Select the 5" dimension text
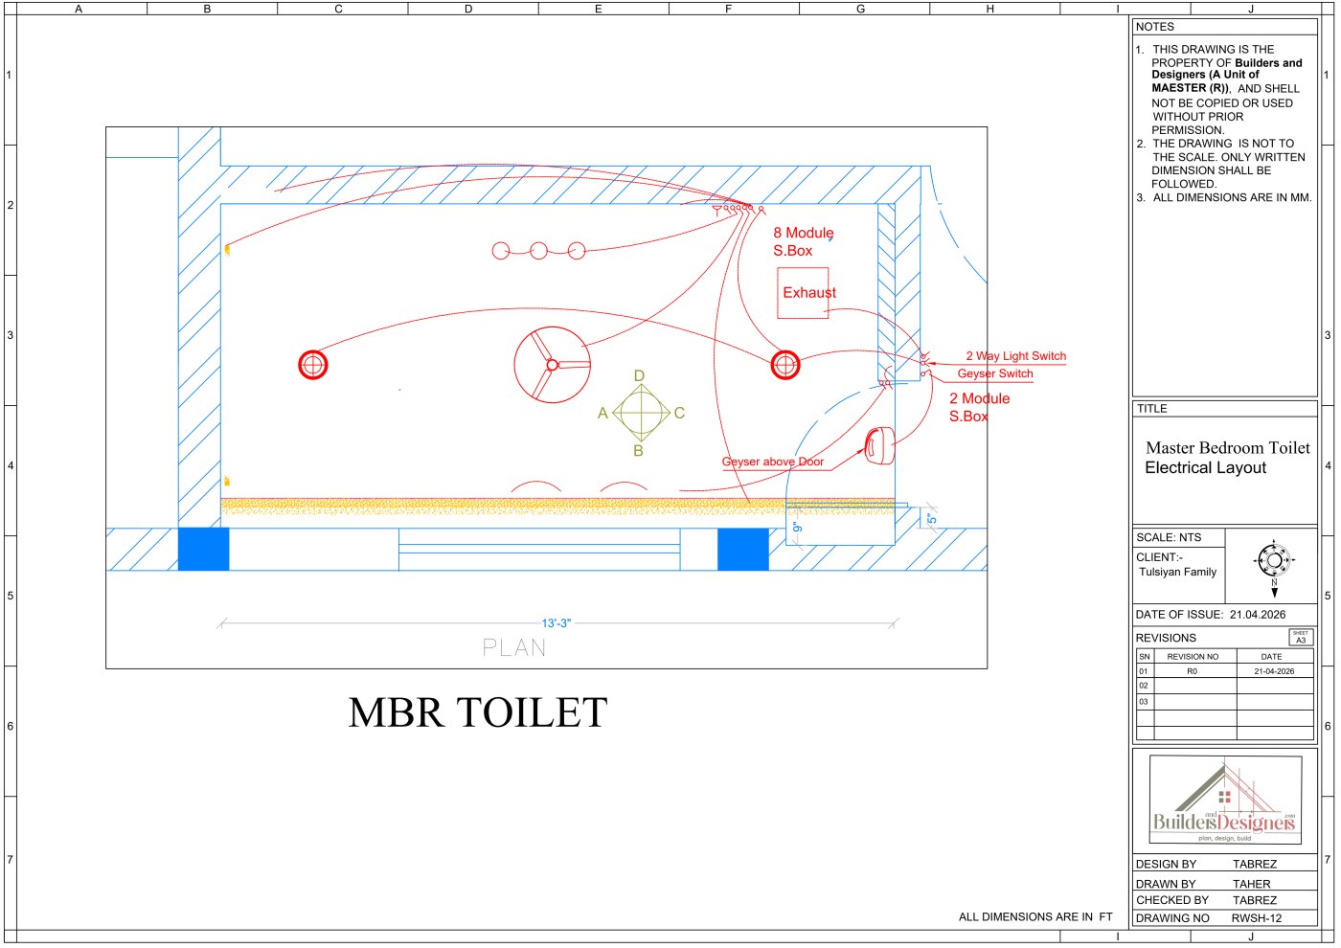1341x948 pixels. (x=930, y=520)
